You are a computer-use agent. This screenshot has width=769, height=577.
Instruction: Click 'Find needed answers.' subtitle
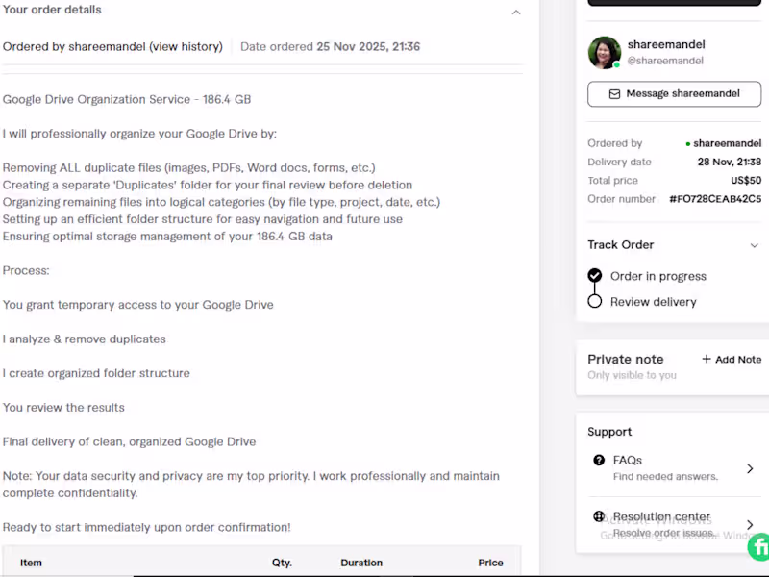click(665, 476)
